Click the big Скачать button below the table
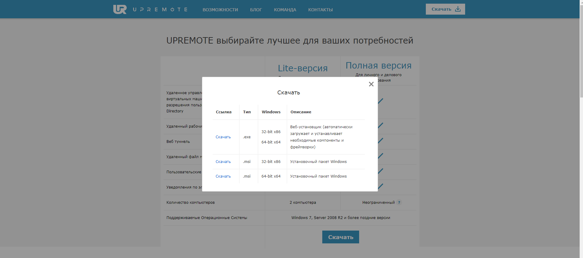 pyautogui.click(x=341, y=237)
